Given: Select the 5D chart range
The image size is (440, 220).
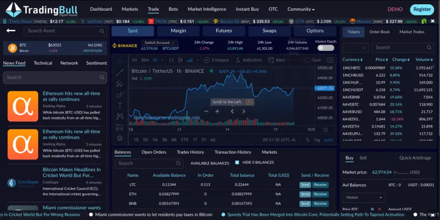Looking at the screenshot, I should pyautogui.click(x=145, y=140).
